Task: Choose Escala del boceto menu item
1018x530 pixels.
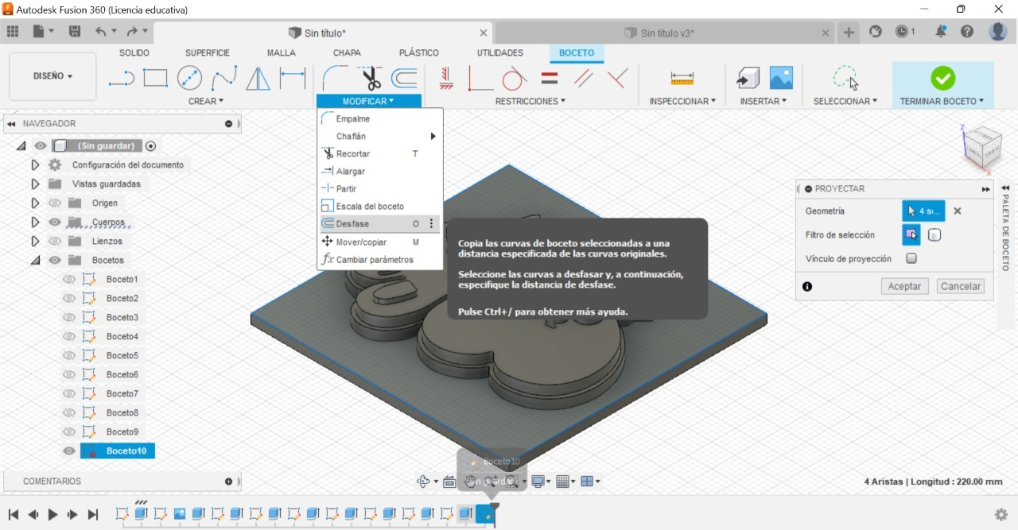Action: 379,207
